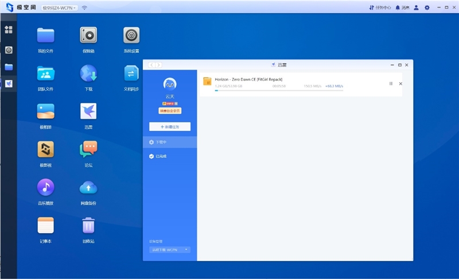This screenshot has width=459, height=279.
Task: Expand the 远程下载 WCPN device dropdown
Action: pos(170,250)
